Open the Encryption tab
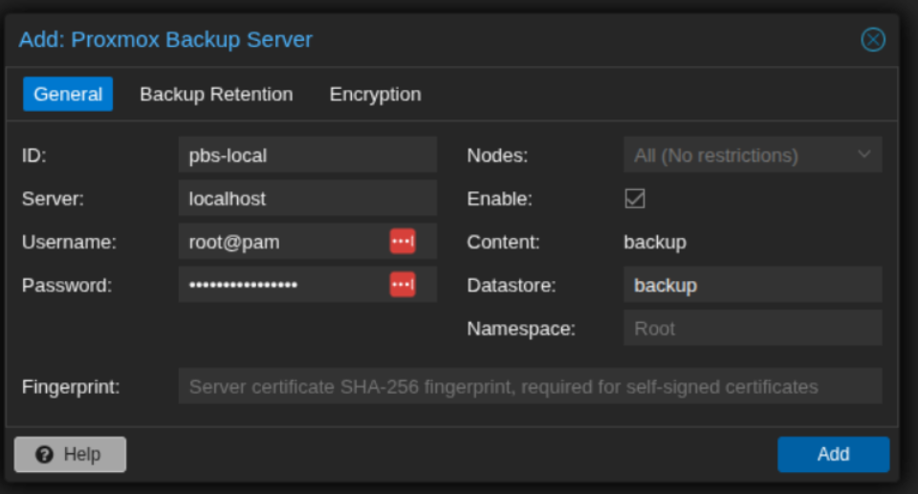Viewport: 918px width, 494px height. tap(375, 94)
